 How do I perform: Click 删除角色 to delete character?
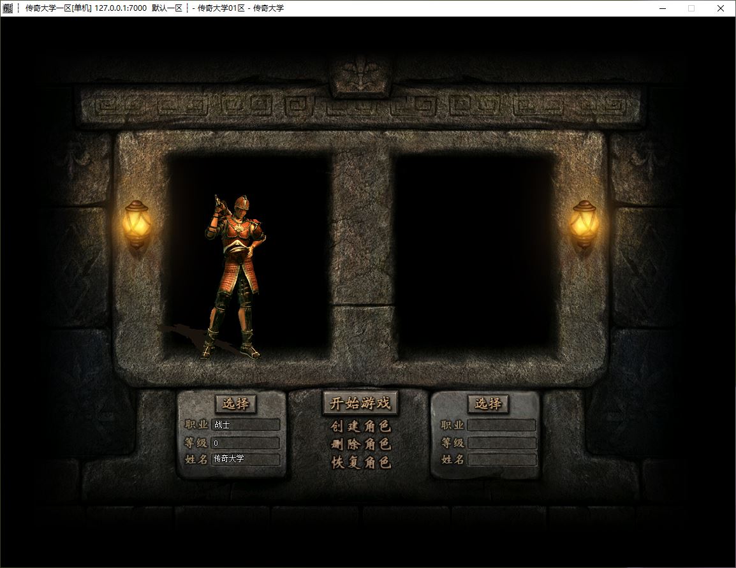(360, 444)
